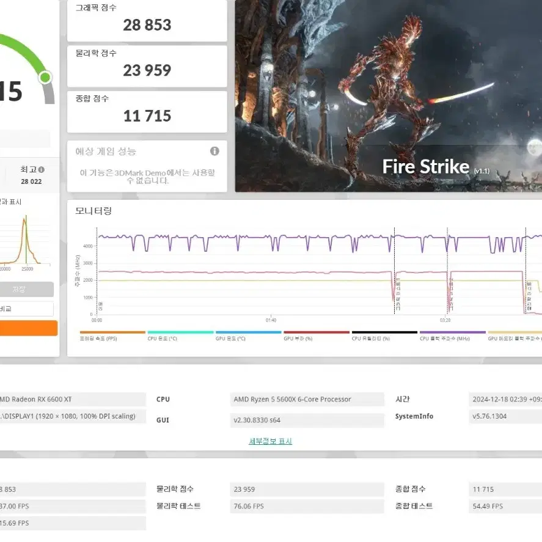Click the 15.69 FPS graphics test value

[x=73, y=523]
